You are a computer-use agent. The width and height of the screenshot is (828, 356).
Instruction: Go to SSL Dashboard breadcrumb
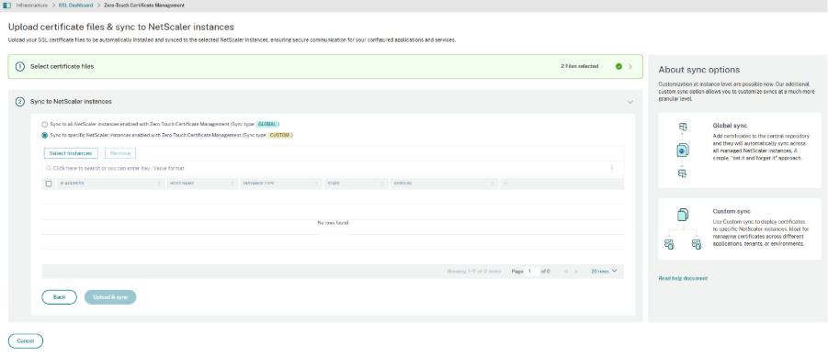click(76, 6)
